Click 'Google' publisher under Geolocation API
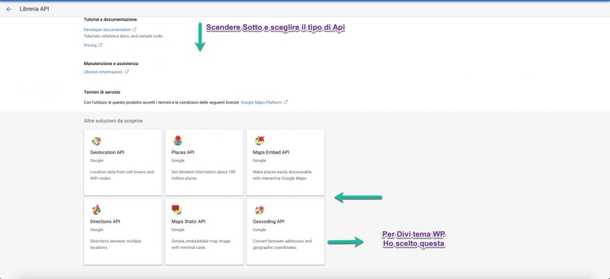610x279 pixels. (x=97, y=161)
